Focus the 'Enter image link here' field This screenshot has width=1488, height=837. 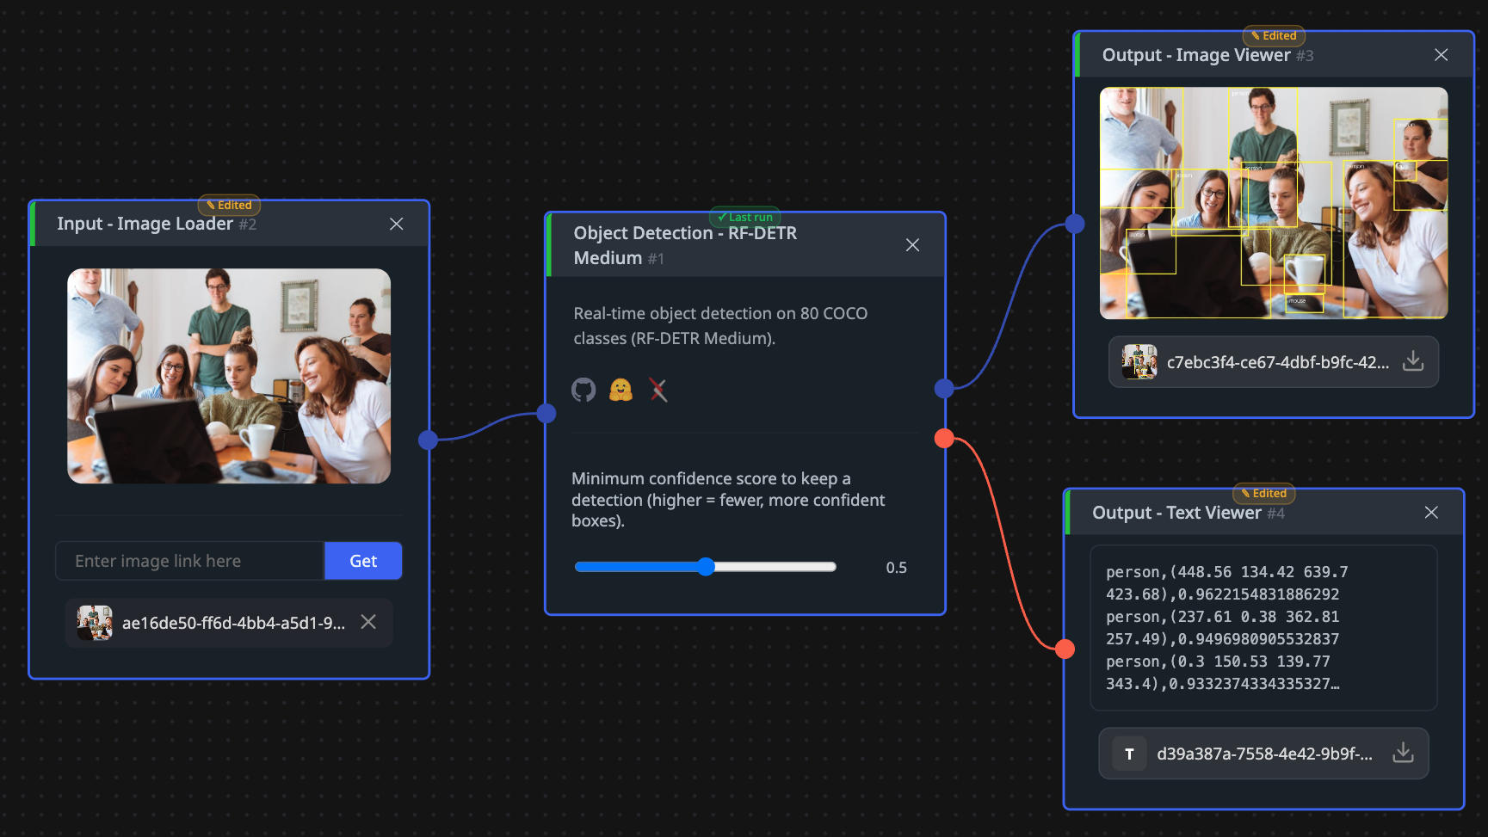pos(190,561)
